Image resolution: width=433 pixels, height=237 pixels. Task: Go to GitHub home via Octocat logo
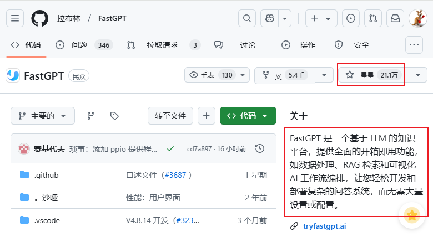point(40,18)
